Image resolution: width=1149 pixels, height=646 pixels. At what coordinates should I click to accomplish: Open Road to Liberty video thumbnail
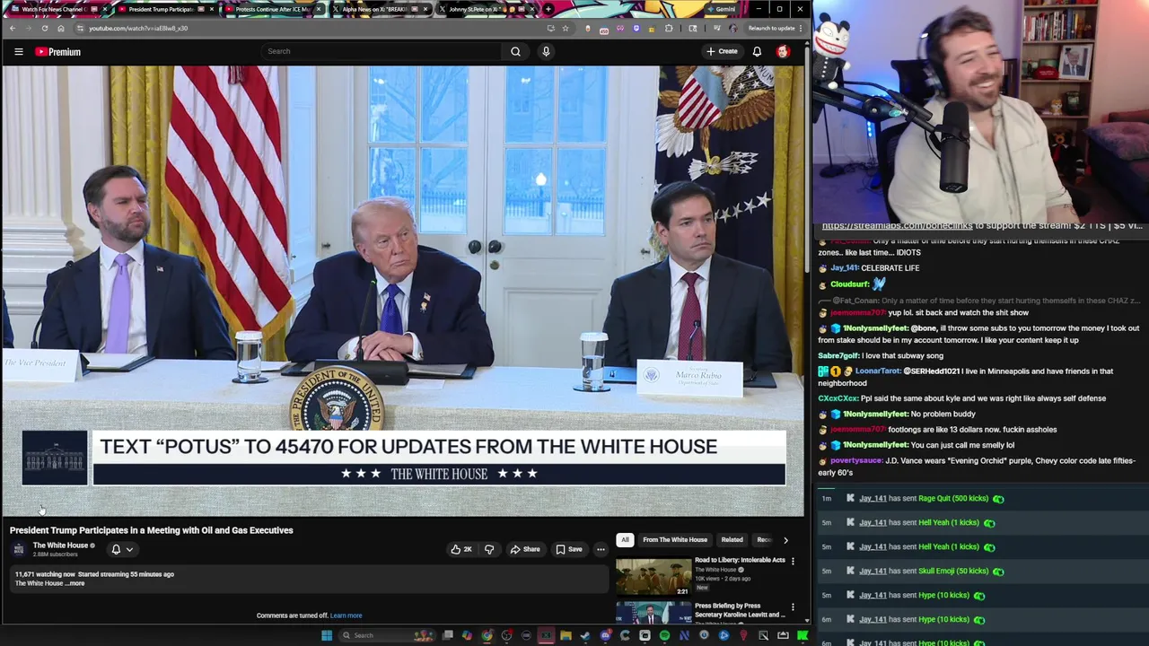tap(653, 576)
